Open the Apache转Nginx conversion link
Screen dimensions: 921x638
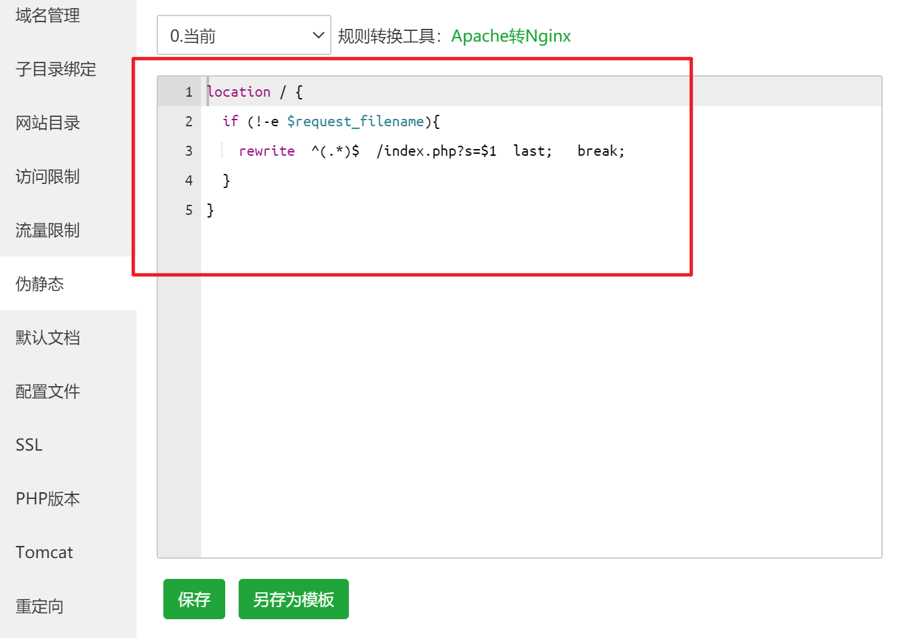click(x=511, y=36)
